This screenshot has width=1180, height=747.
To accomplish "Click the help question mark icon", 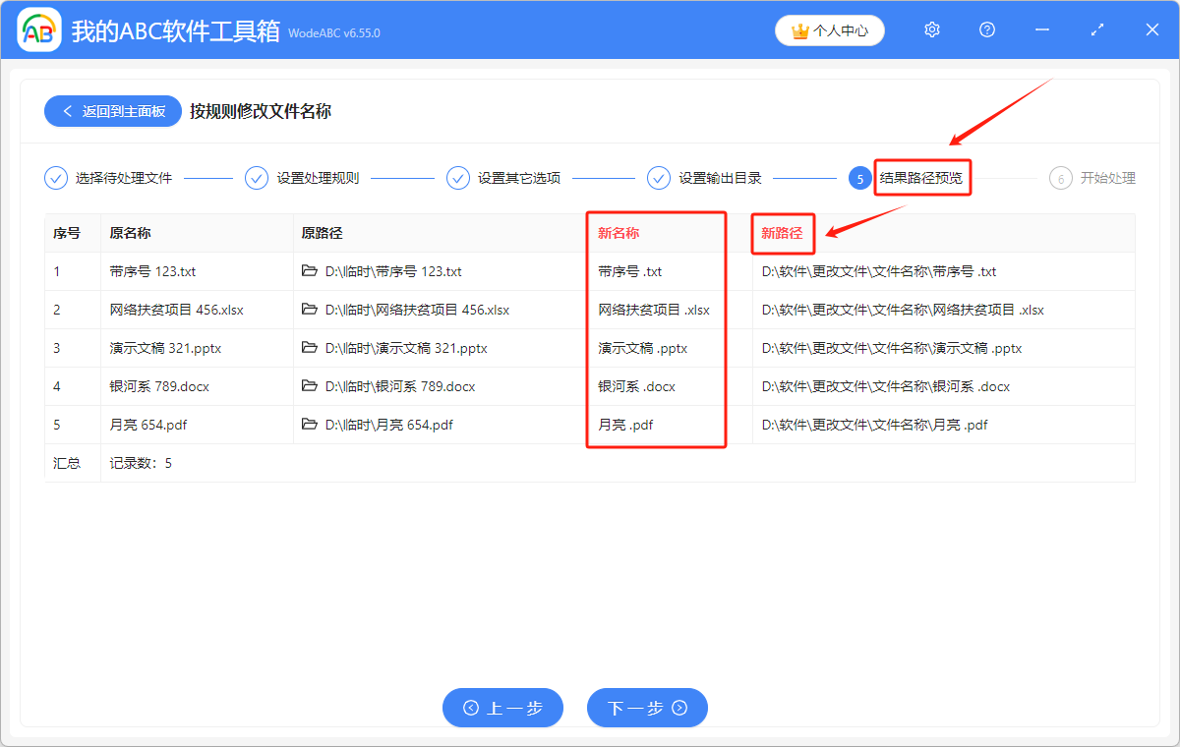I will (987, 30).
